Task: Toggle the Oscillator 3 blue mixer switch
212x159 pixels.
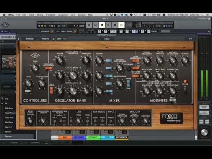Action: pos(109,91)
